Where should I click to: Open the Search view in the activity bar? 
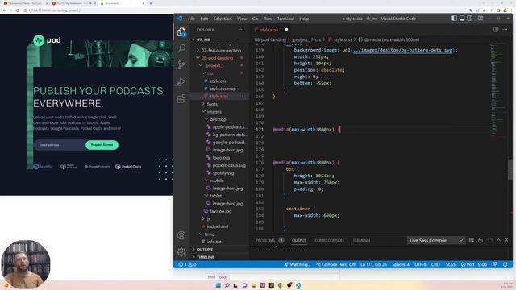(181, 48)
